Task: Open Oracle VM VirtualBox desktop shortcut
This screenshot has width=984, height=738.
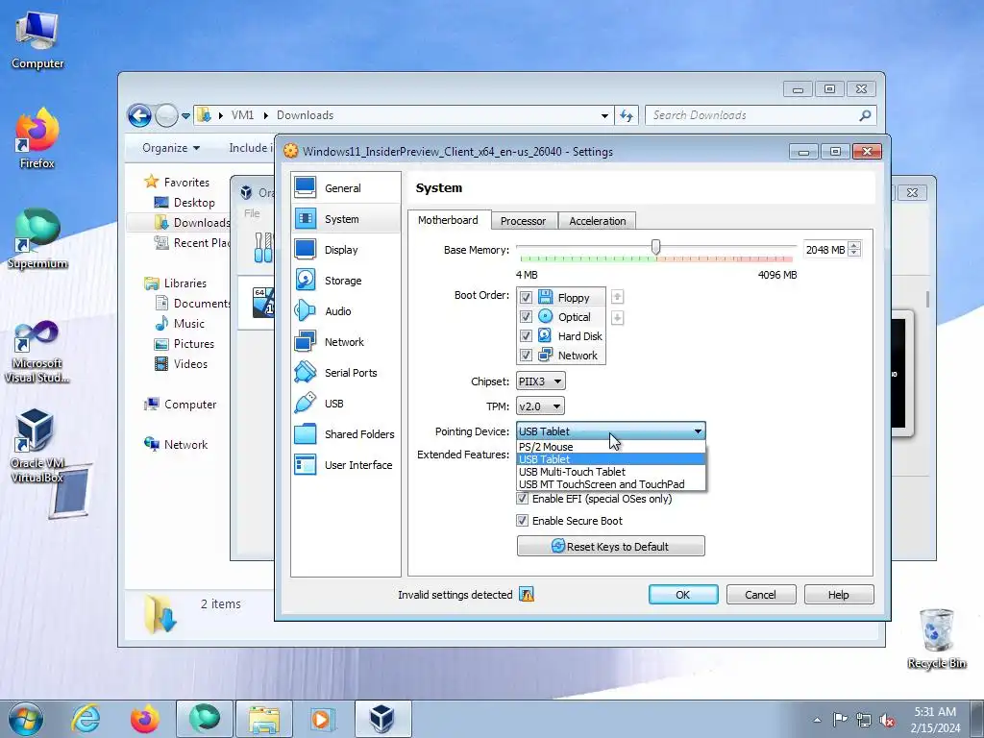Action: click(37, 446)
